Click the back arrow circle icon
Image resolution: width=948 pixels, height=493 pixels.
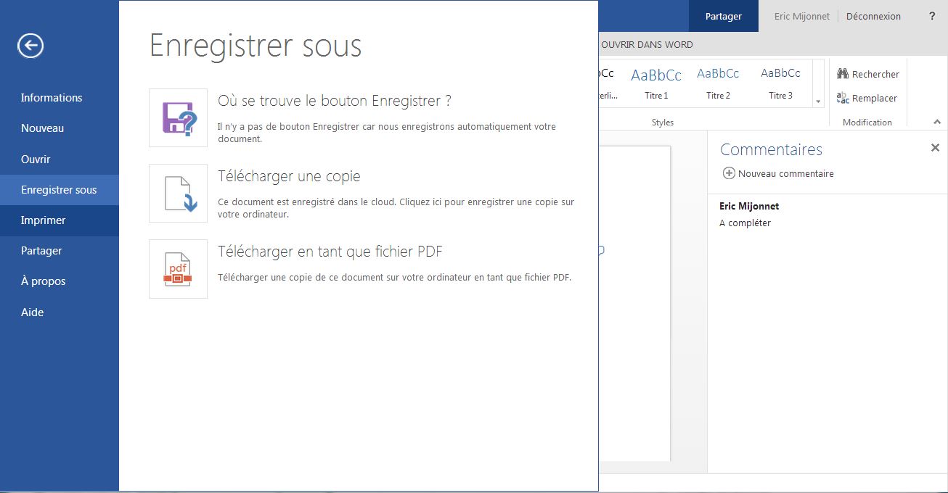pos(30,46)
